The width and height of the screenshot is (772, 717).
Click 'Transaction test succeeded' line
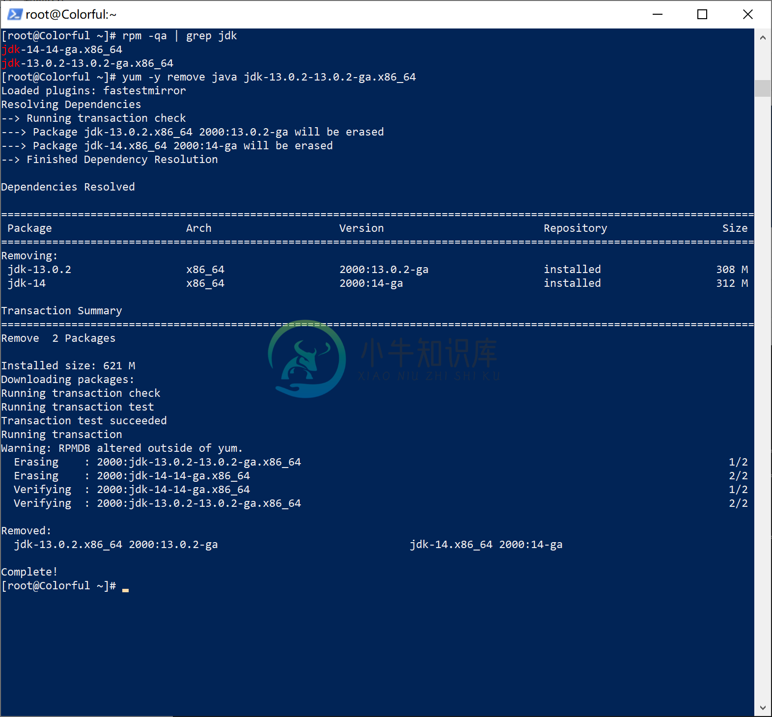(84, 421)
